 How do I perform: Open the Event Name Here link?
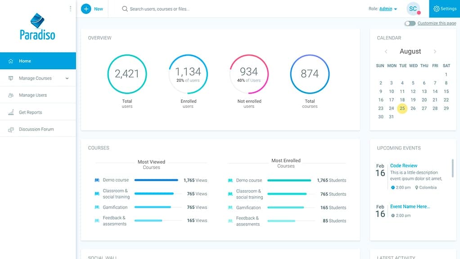pos(410,206)
